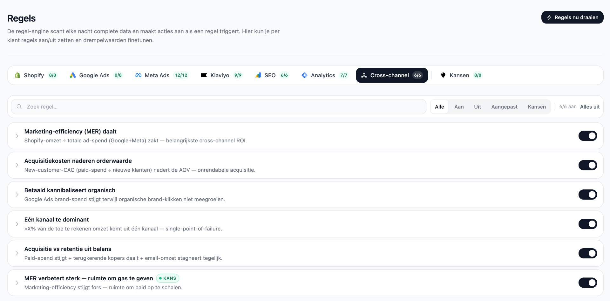Click the Meta infinity logo icon
This screenshot has width=610, height=301.
(138, 75)
